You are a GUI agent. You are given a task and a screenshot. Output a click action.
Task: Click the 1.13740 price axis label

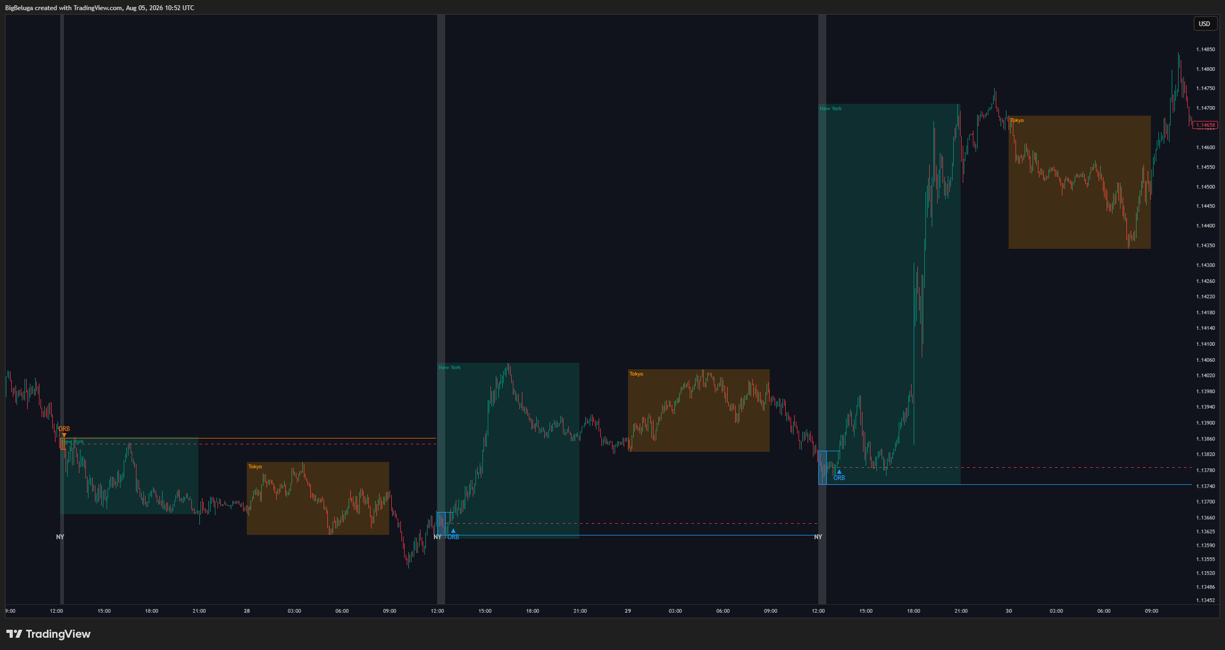(x=1206, y=486)
